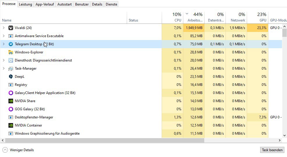This screenshot has height=157, width=287.
Task: Expand the Diensthost: Diagnoserichtliniendienst group
Action: (x=4, y=60)
